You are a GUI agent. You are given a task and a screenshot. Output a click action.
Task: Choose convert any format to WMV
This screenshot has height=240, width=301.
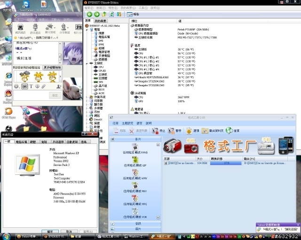(135, 174)
